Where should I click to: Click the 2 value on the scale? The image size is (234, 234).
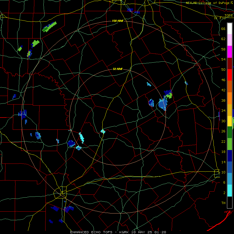click(224, 193)
